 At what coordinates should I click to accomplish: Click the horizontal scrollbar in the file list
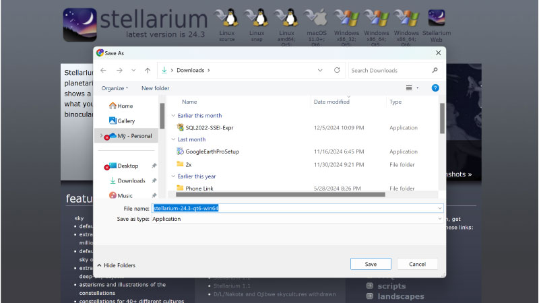(x=280, y=195)
